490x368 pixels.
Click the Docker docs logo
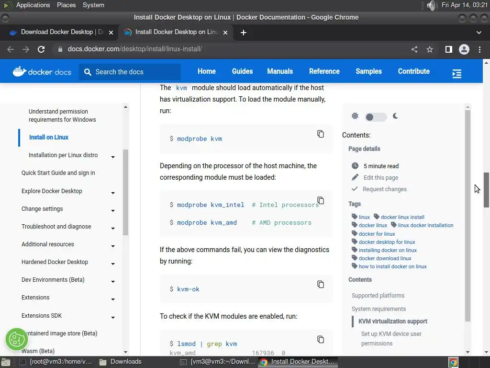42,72
